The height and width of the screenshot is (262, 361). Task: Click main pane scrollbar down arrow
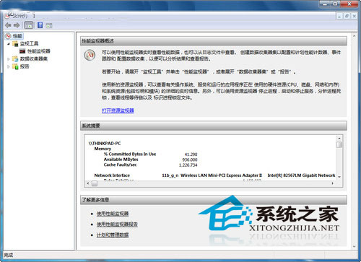coord(354,246)
